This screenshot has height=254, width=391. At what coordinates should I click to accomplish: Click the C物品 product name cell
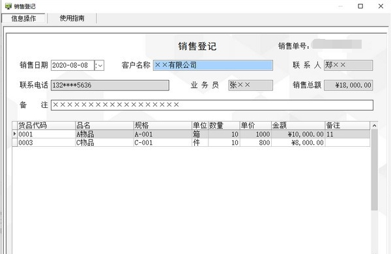(x=104, y=143)
